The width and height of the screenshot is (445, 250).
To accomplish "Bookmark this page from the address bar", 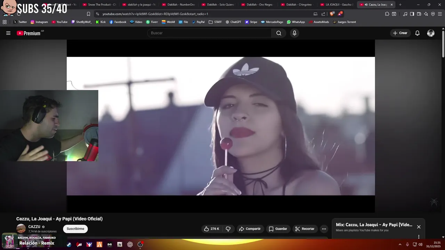I will (88, 14).
